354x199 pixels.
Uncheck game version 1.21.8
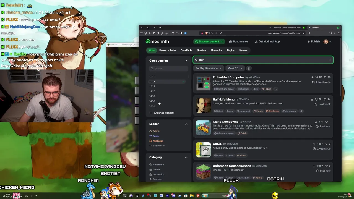(x=168, y=82)
